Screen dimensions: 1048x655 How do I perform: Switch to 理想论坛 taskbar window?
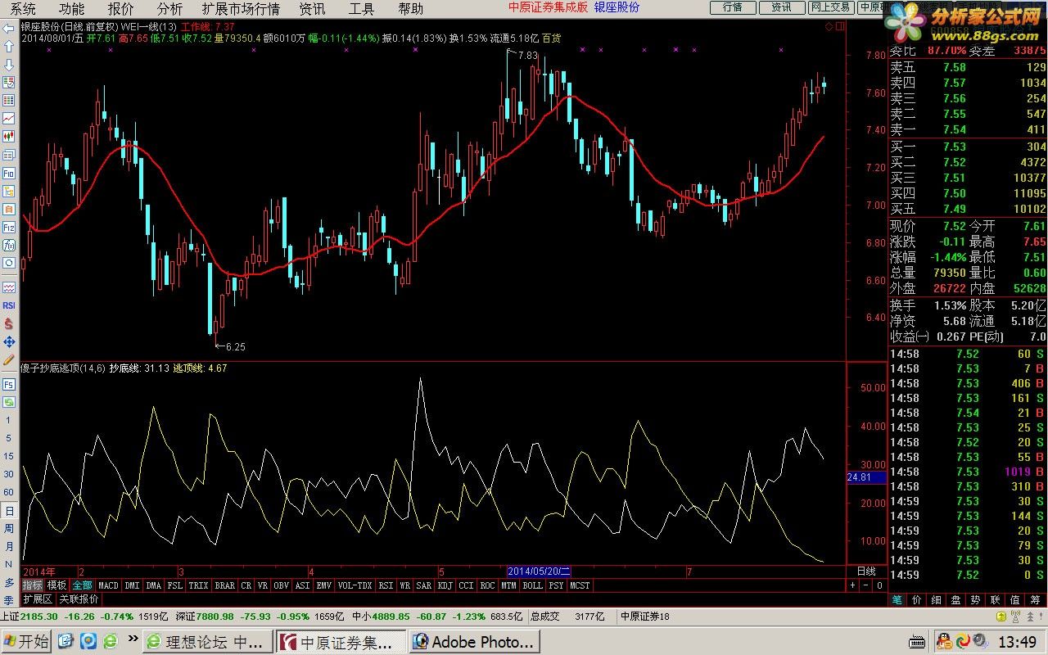[x=207, y=642]
